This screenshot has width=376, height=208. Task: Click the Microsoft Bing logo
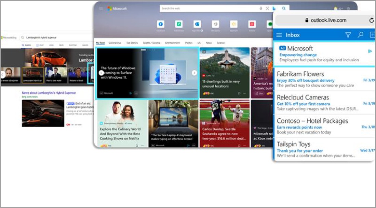pyautogui.click(x=9, y=38)
